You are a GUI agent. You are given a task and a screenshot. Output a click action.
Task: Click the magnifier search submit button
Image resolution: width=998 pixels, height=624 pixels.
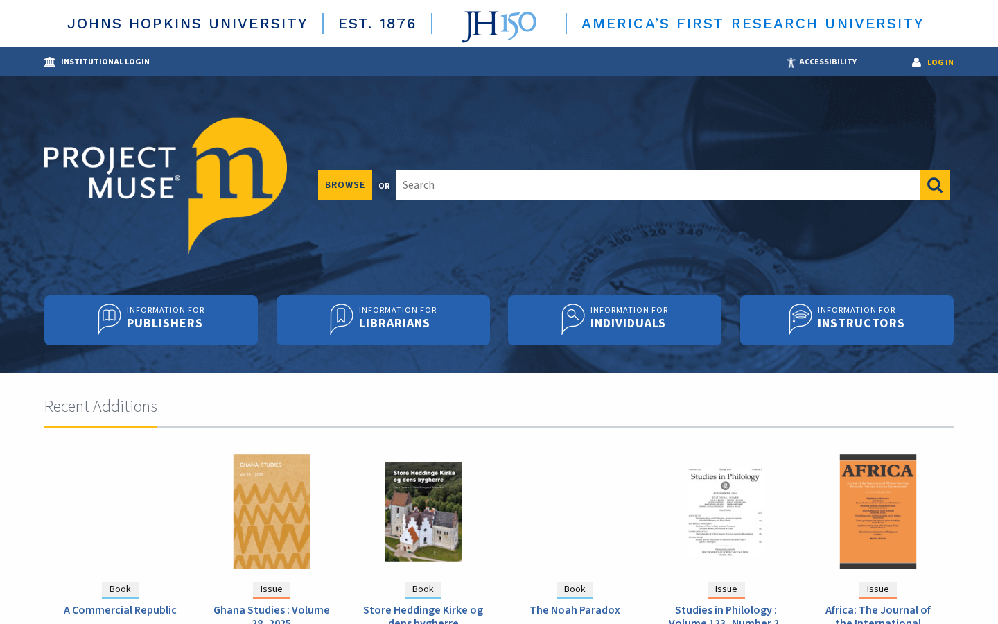pos(935,185)
